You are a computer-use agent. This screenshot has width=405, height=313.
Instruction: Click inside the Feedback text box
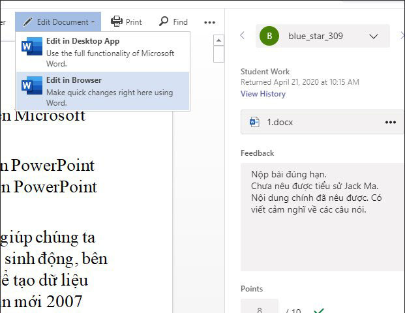[x=323, y=217]
